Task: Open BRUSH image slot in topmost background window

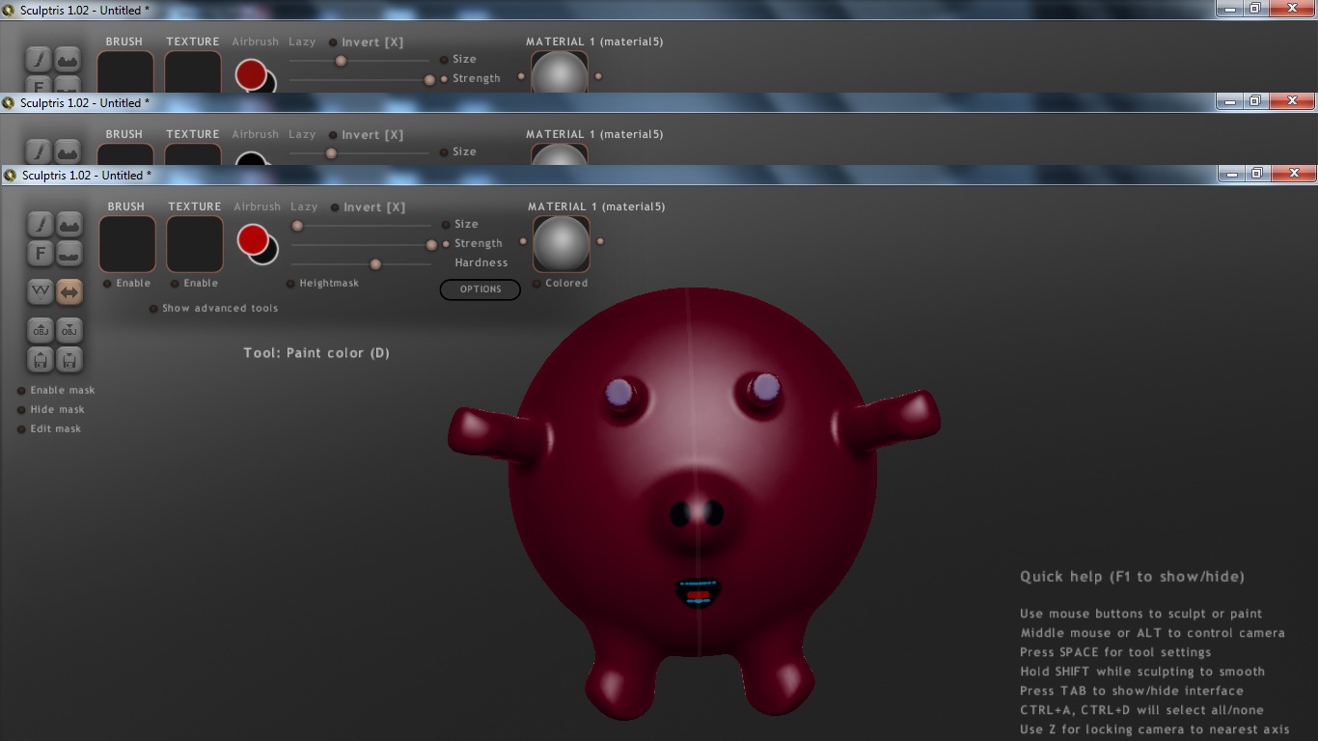Action: [125, 71]
